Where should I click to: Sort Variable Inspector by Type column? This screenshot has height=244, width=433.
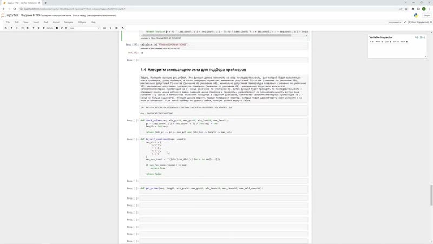pyautogui.click(x=388, y=42)
